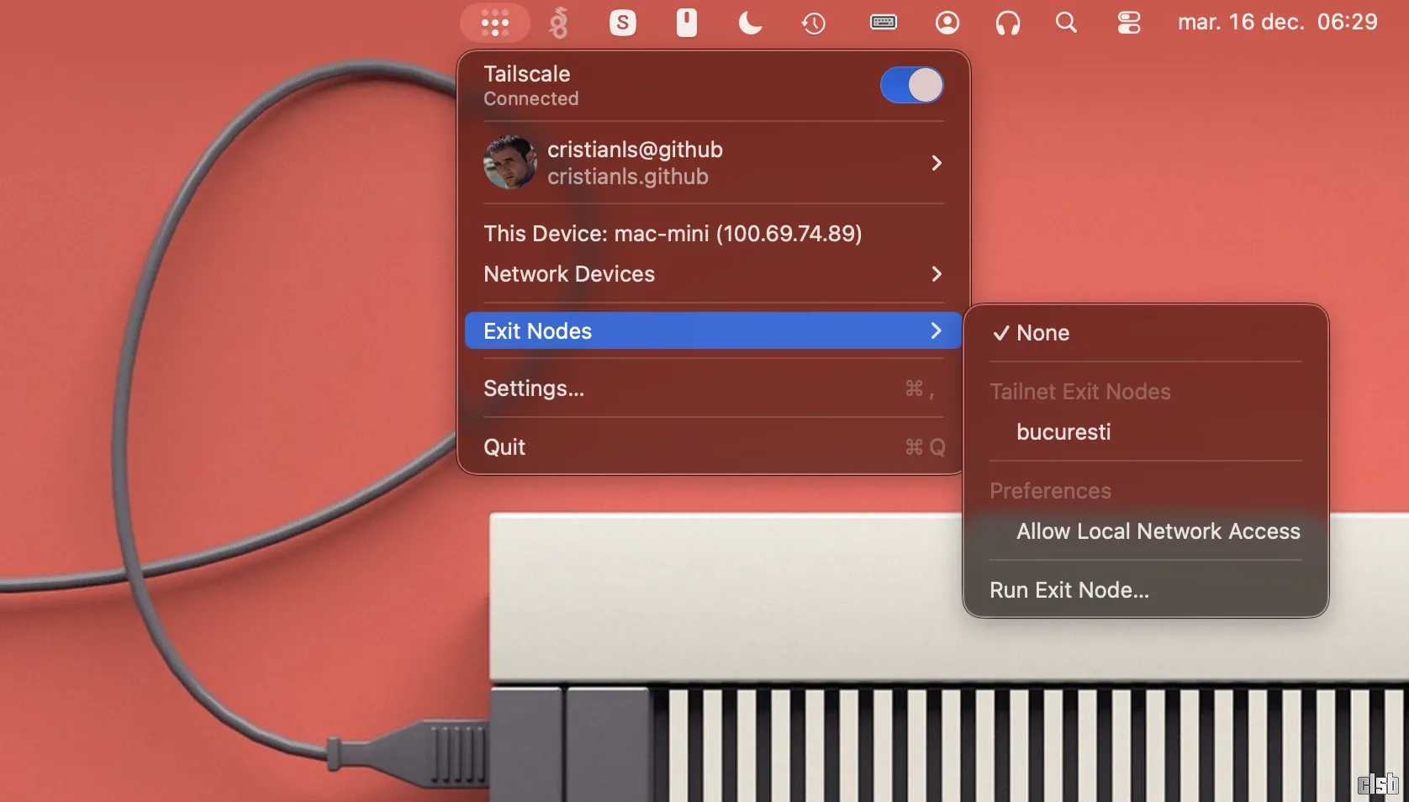Choose bucuresti exit node

[1063, 432]
